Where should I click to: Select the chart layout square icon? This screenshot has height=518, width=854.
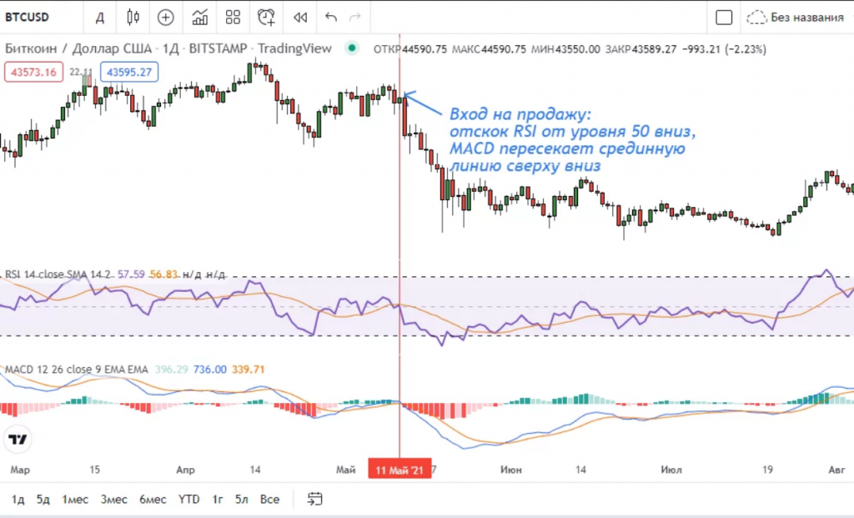click(x=724, y=18)
